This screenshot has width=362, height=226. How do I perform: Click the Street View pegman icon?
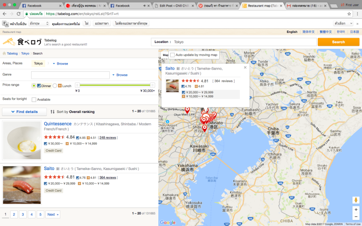[x=356, y=200]
